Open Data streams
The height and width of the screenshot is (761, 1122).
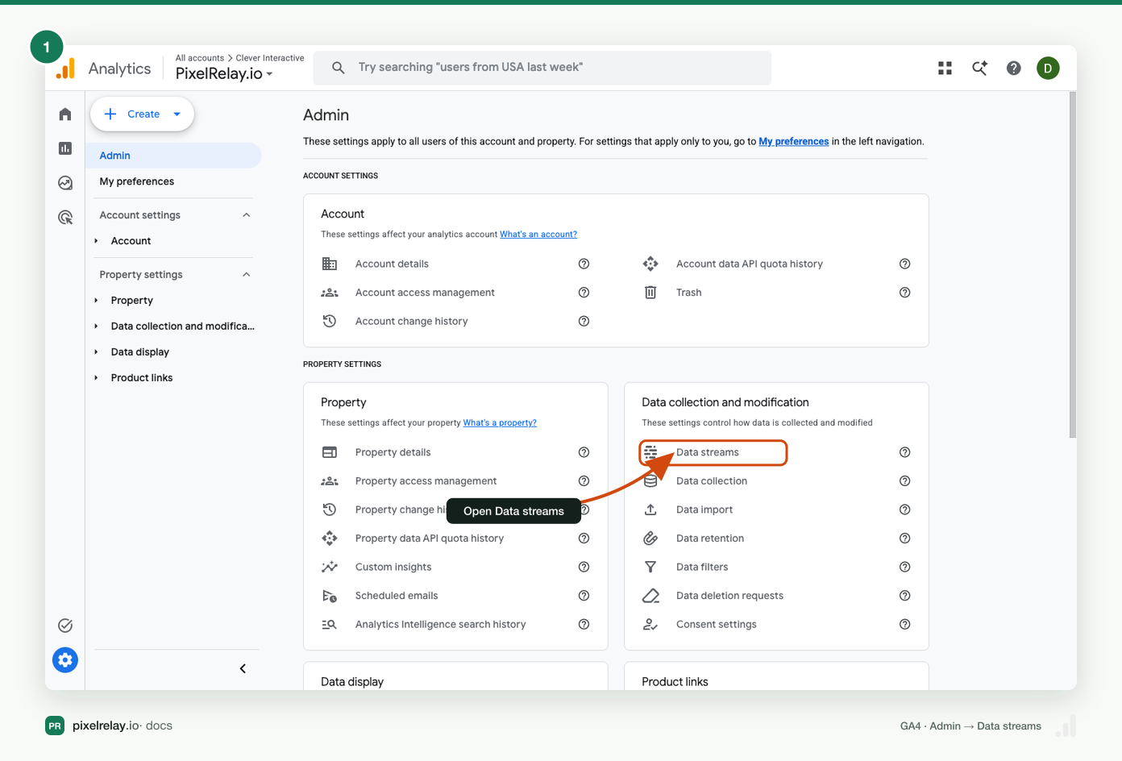point(708,452)
